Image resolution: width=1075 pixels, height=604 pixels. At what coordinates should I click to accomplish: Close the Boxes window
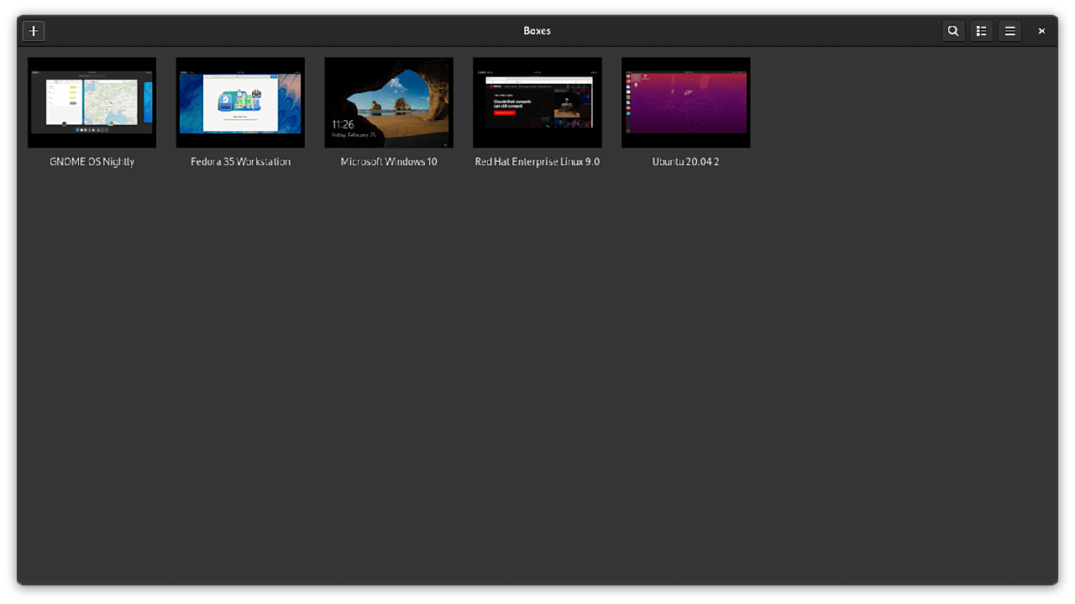(x=1041, y=31)
